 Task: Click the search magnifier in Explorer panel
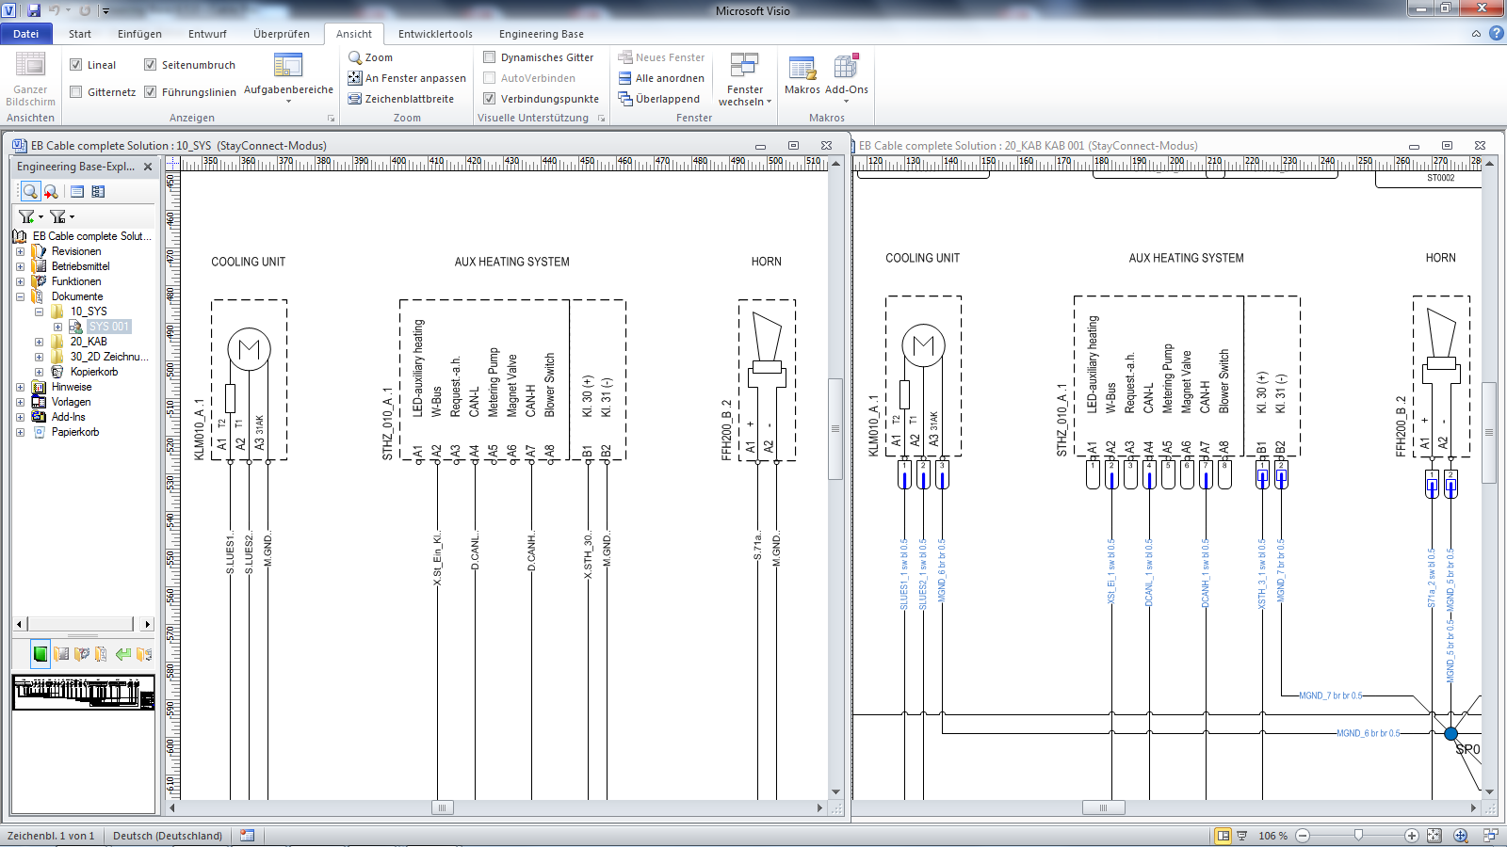(x=30, y=191)
